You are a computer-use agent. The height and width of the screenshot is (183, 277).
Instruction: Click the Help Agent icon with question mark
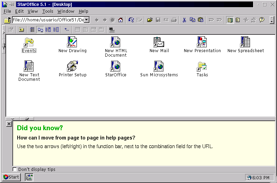pos(262,20)
